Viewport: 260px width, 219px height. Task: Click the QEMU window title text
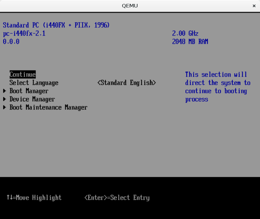point(130,6)
